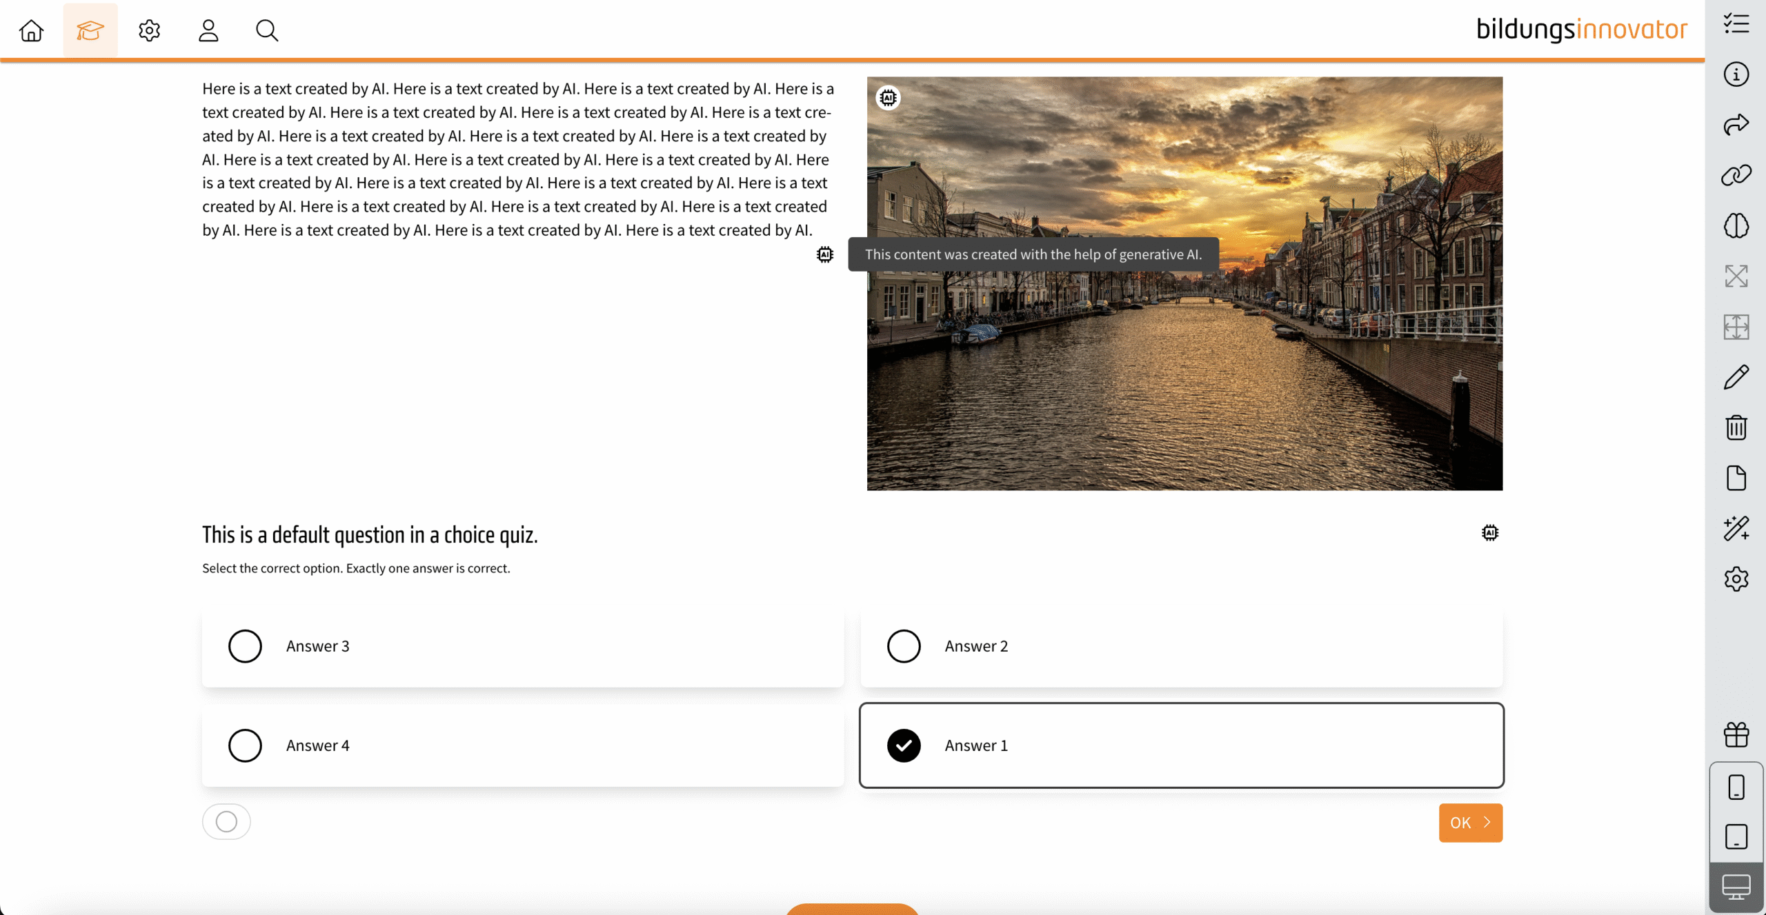Click the trash delete icon
The height and width of the screenshot is (915, 1766).
1736,428
